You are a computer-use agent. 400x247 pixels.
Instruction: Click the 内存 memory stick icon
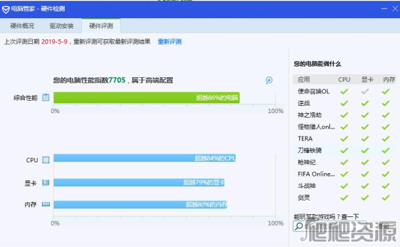point(45,204)
